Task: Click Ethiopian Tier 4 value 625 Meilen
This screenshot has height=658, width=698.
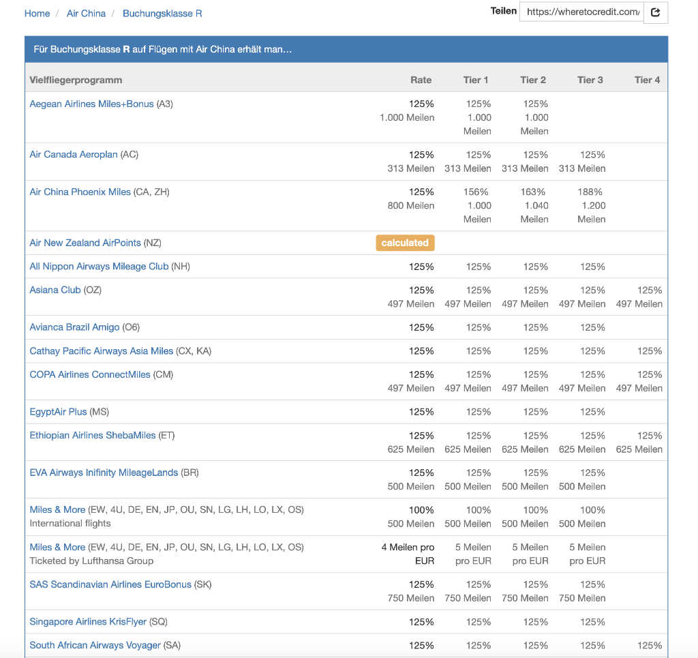Action: (x=639, y=449)
